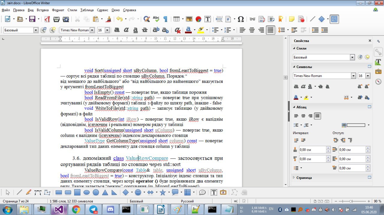The width and height of the screenshot is (384, 215).
Task: Select the smiley Symbol Shapes tool
Action: (x=138, y=192)
